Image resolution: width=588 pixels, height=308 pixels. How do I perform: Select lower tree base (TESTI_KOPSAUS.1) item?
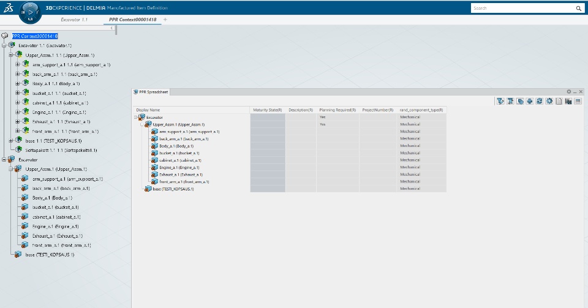coord(50,255)
